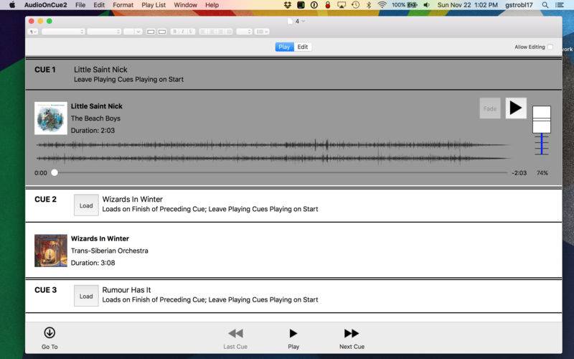Viewport: 574px width, 359px height.
Task: Load the Rumour Has It cue
Action: pyautogui.click(x=86, y=296)
